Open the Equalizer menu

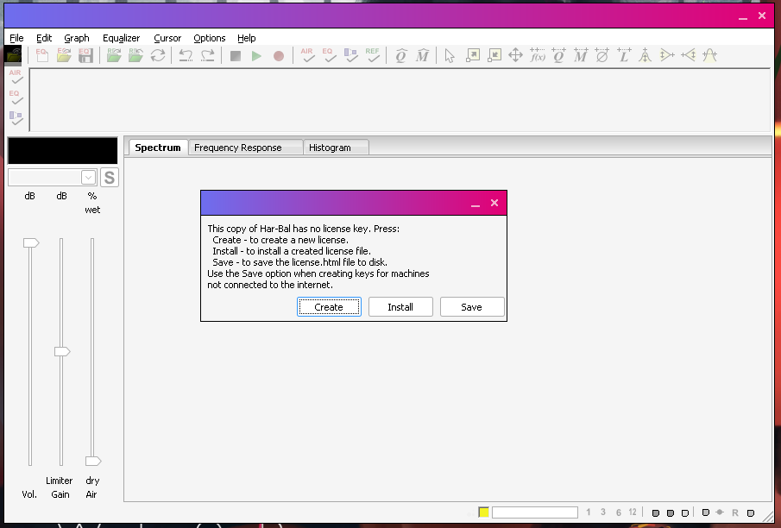tap(121, 38)
